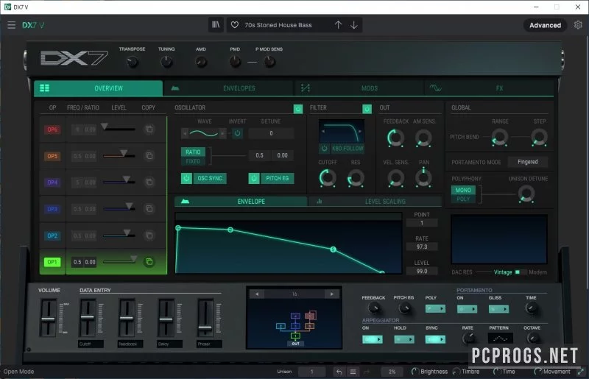Toggle the OSC SYNC power switch
Image resolution: width=589 pixels, height=379 pixels.
coord(187,178)
